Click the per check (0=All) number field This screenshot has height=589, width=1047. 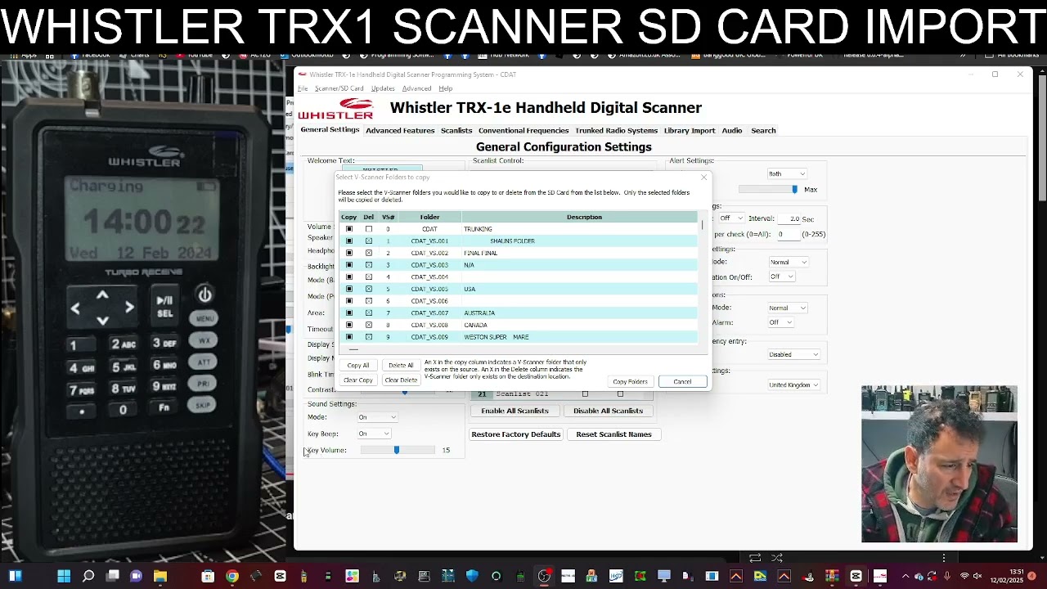click(x=788, y=234)
